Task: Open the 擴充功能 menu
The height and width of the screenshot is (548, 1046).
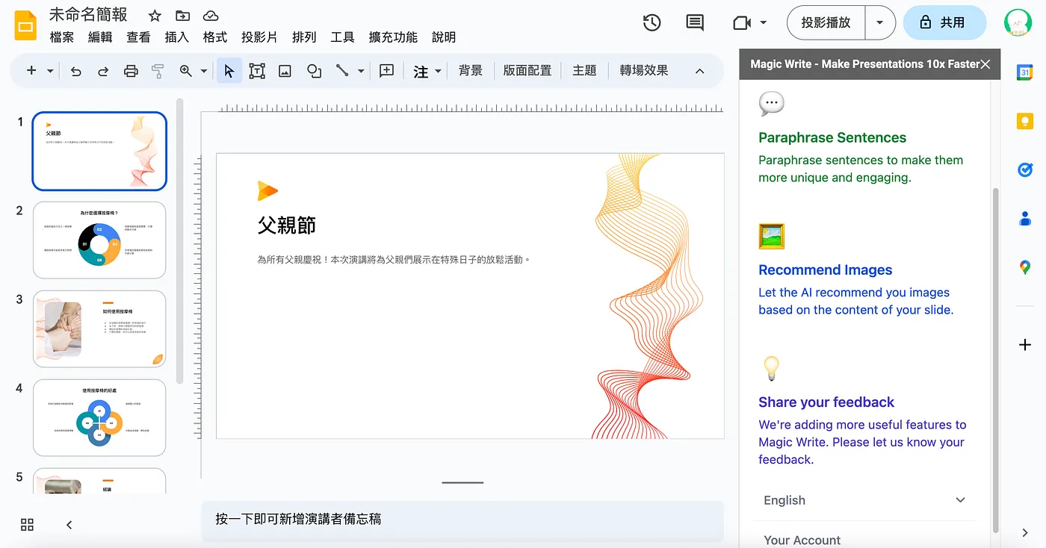Action: (x=393, y=37)
